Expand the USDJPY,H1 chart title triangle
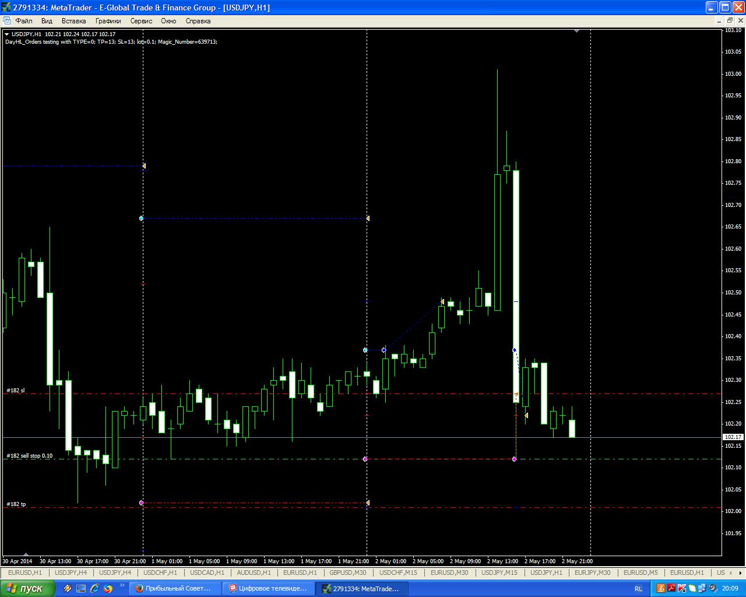This screenshot has height=597, width=746. 7,34
